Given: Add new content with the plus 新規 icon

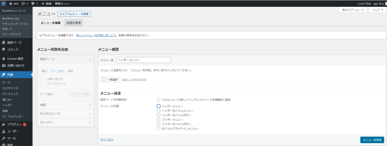Looking at the screenshot, I should [46, 4].
